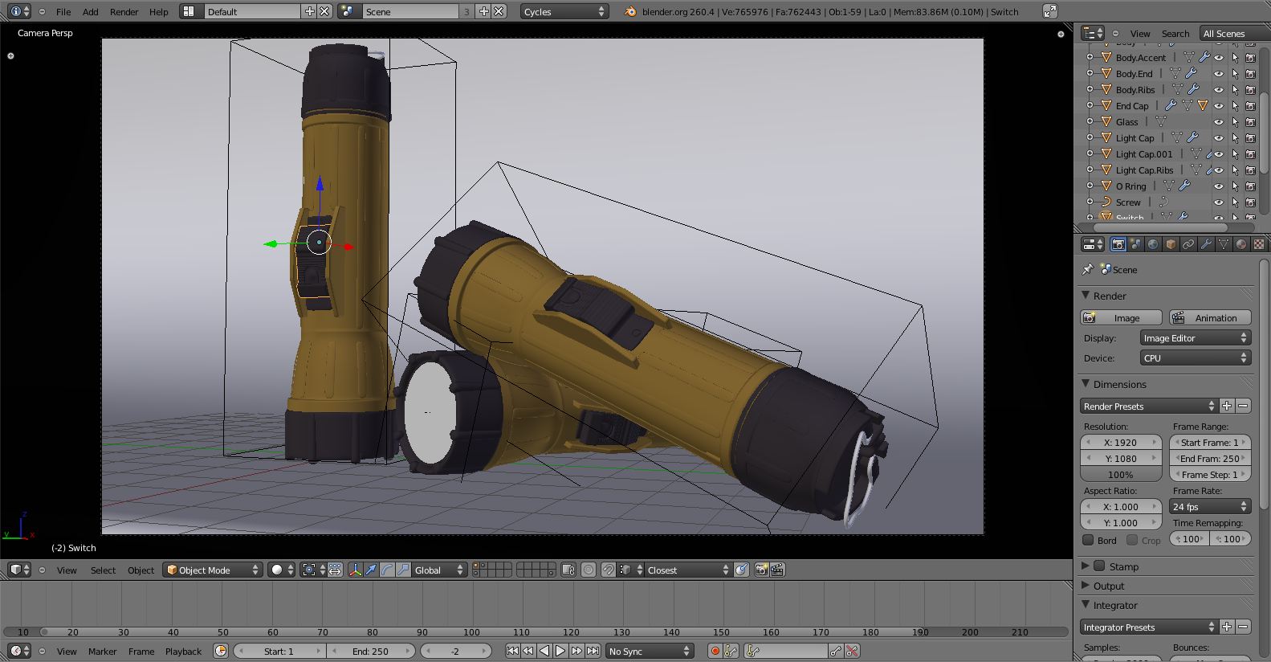1271x662 pixels.
Task: Open the Object properties cube tab
Action: pos(1171,244)
